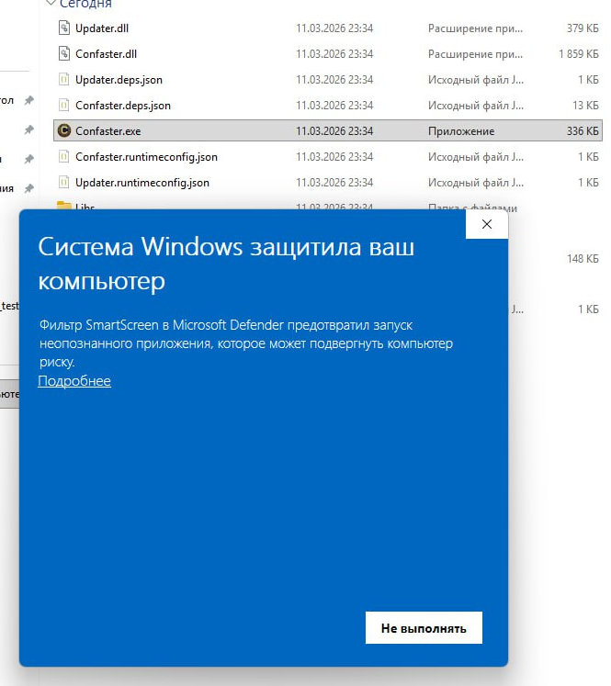Select the file name Confaster.dll
This screenshot has width=611, height=686.
(106, 54)
